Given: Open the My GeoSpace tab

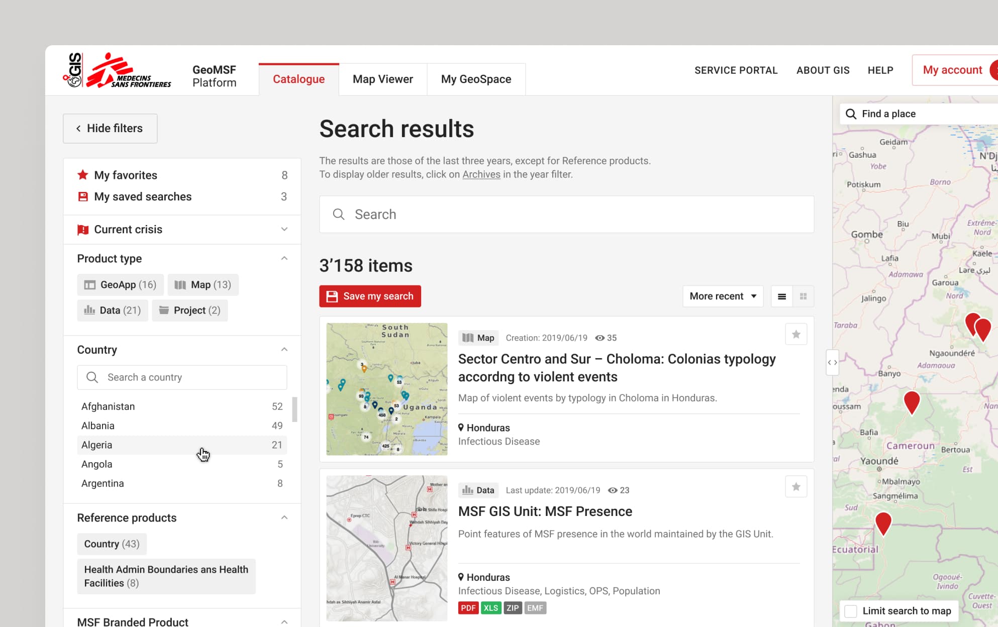Looking at the screenshot, I should pyautogui.click(x=476, y=79).
